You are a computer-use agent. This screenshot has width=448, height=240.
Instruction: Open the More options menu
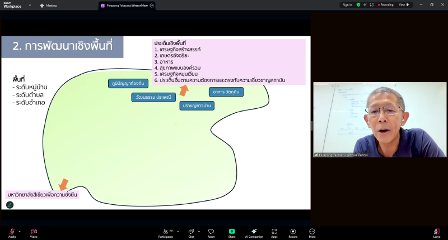tap(312, 232)
